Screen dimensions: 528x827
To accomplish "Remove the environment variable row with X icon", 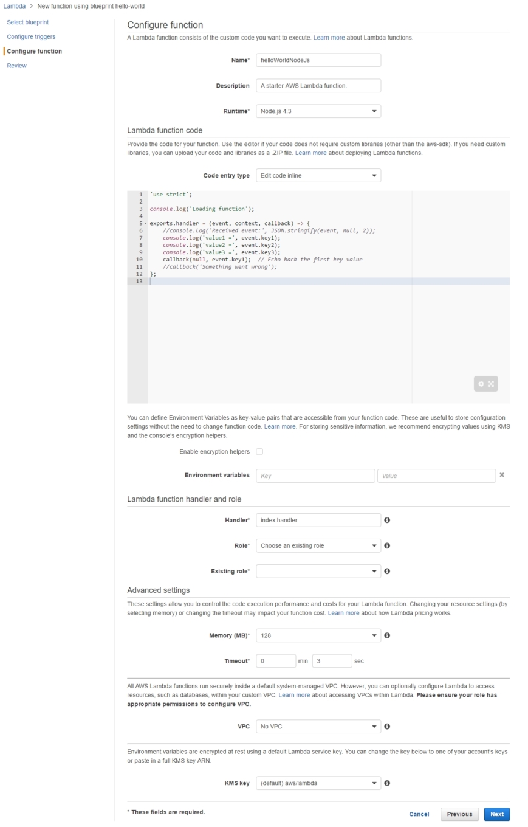I will (x=502, y=475).
